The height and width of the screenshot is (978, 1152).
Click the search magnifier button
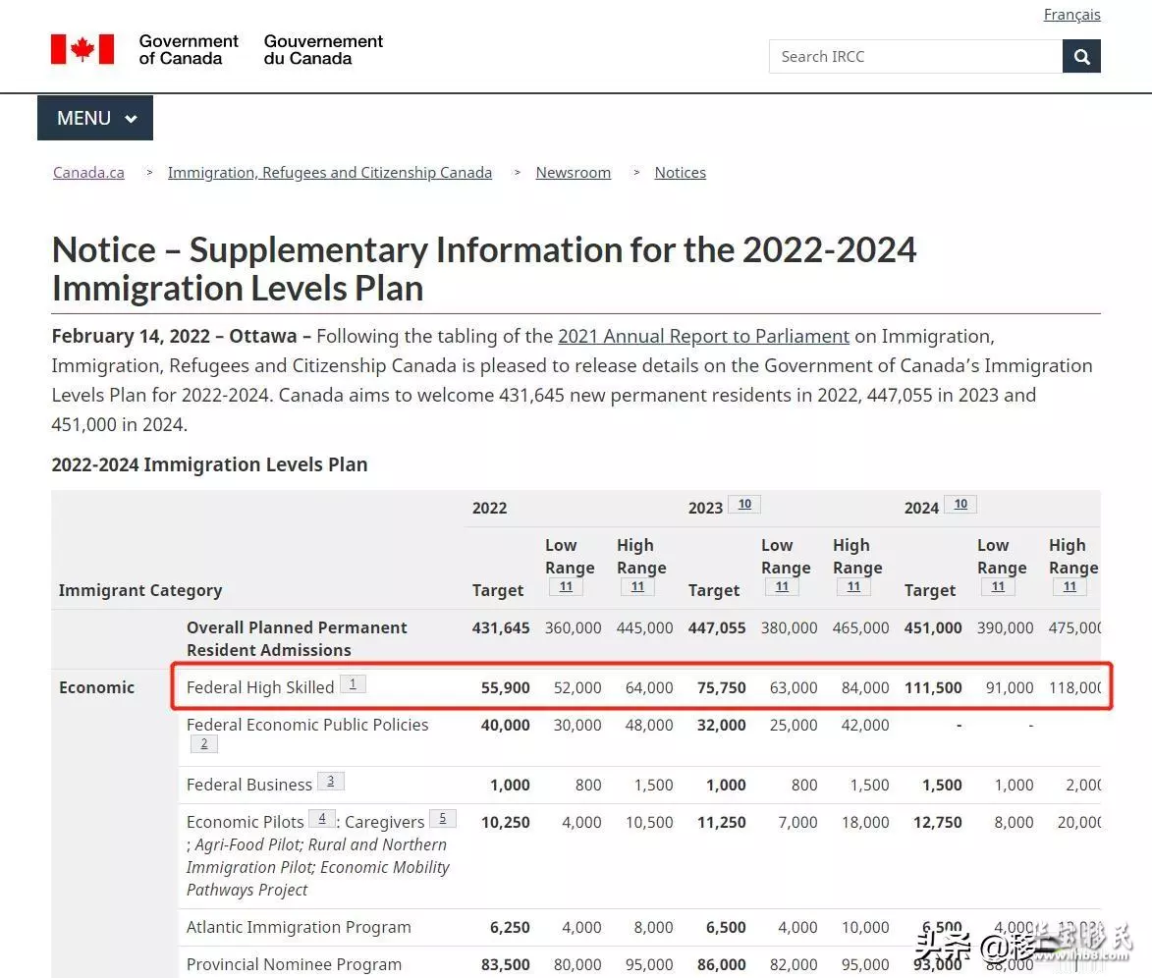(x=1080, y=57)
